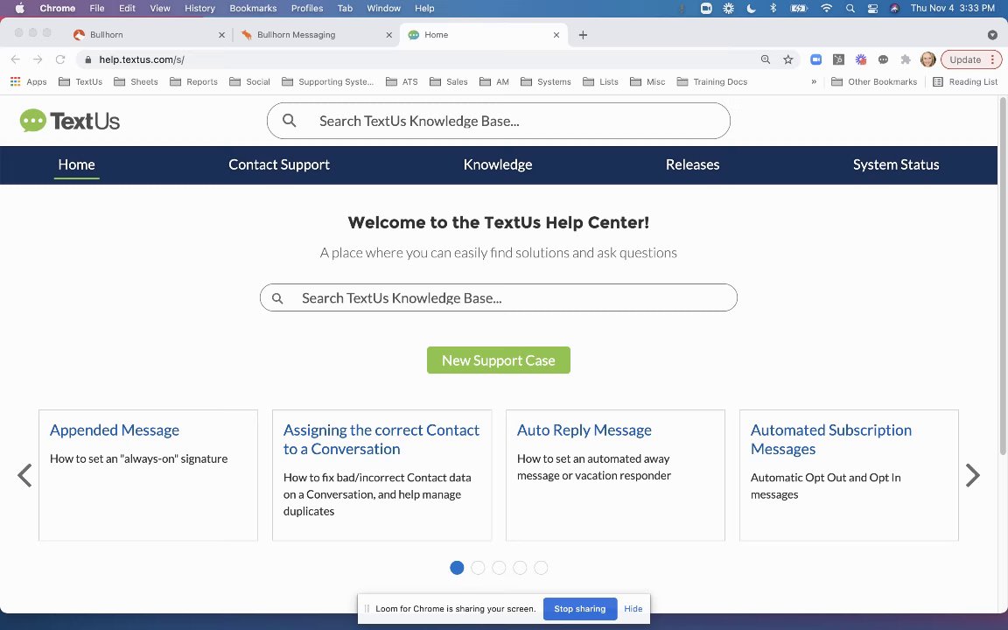Click the page vertical scrollbar

(1002, 276)
